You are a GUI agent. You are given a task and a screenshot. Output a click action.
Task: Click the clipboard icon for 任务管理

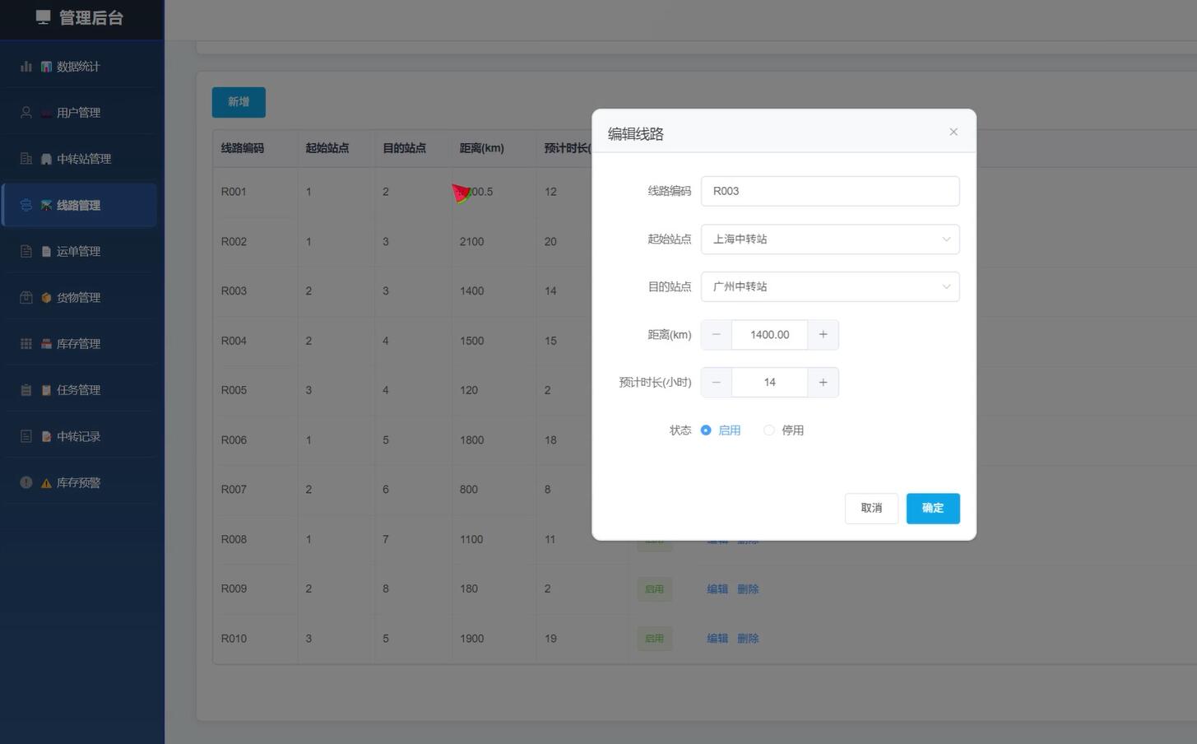(26, 390)
